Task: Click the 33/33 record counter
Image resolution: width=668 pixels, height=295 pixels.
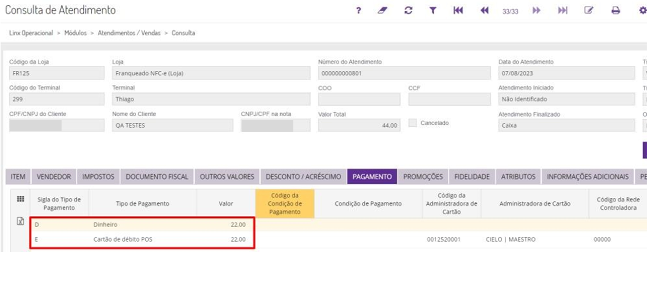Action: 510,11
